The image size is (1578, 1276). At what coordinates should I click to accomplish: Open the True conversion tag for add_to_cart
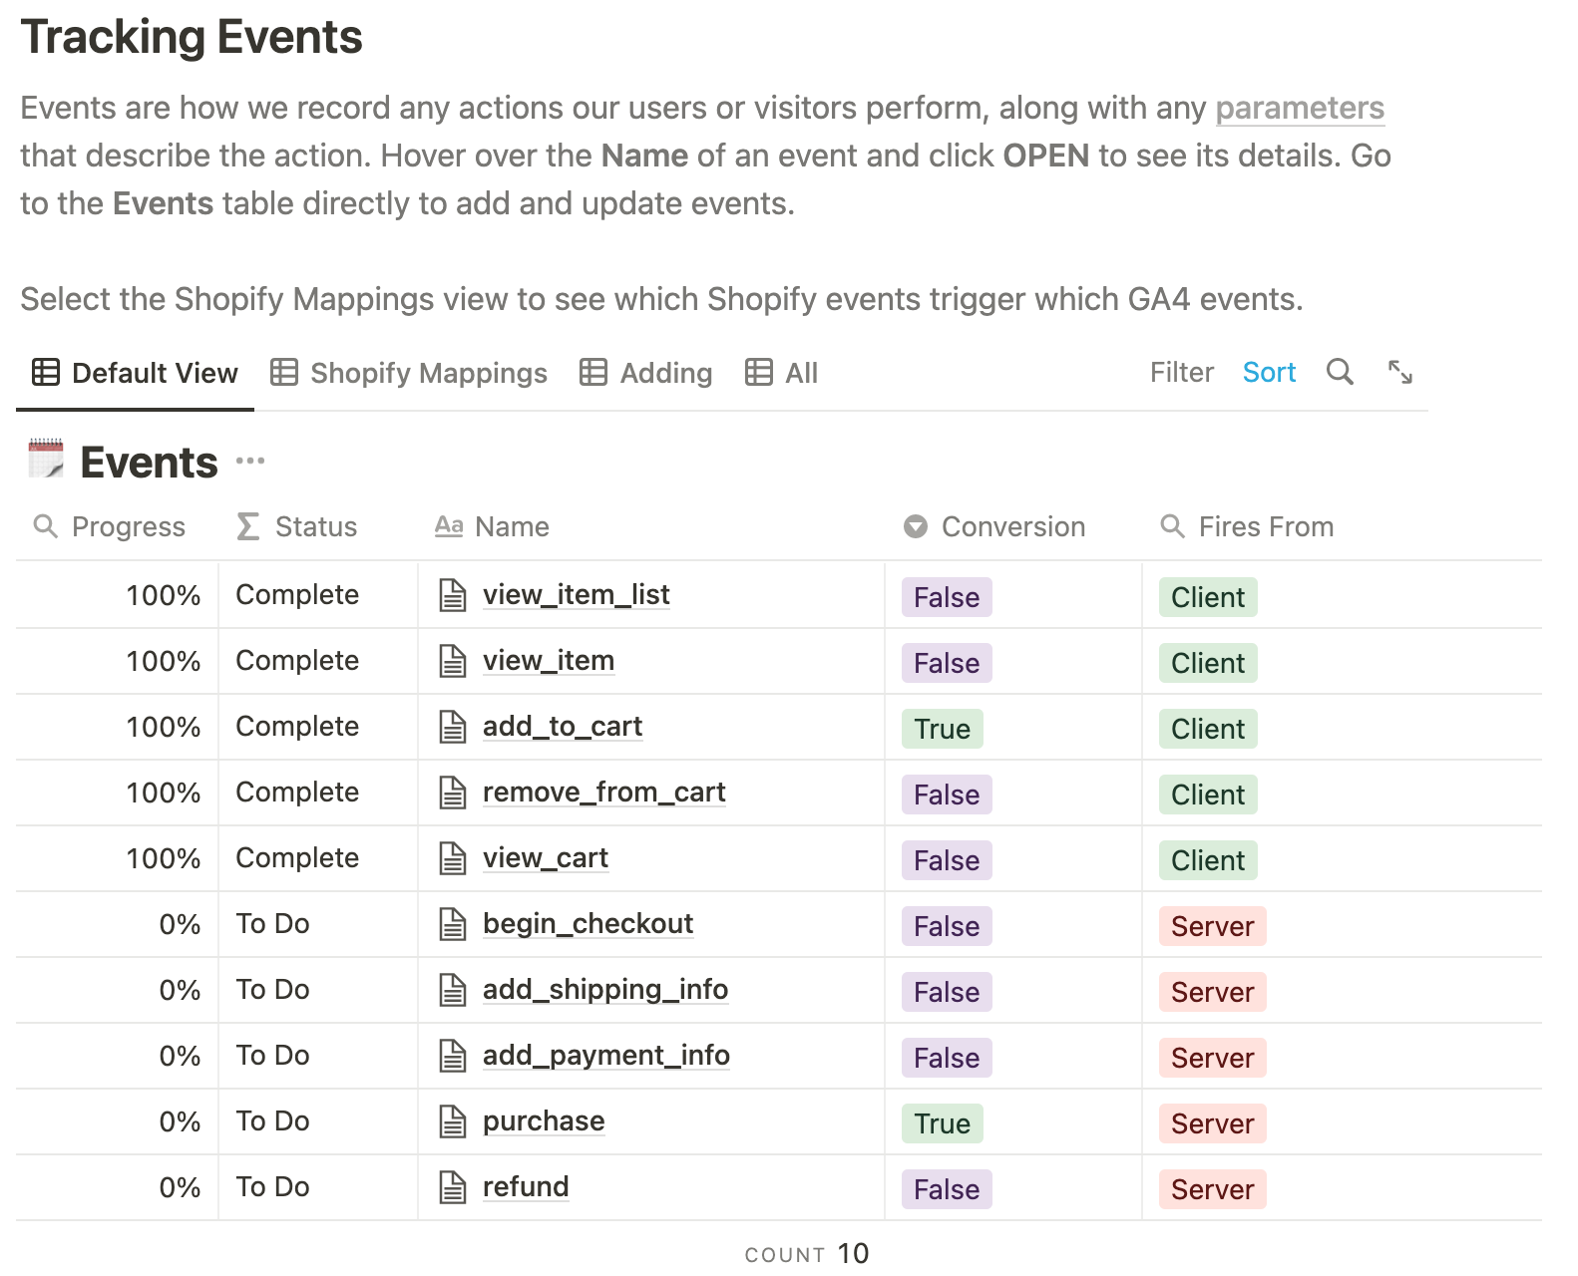coord(942,729)
